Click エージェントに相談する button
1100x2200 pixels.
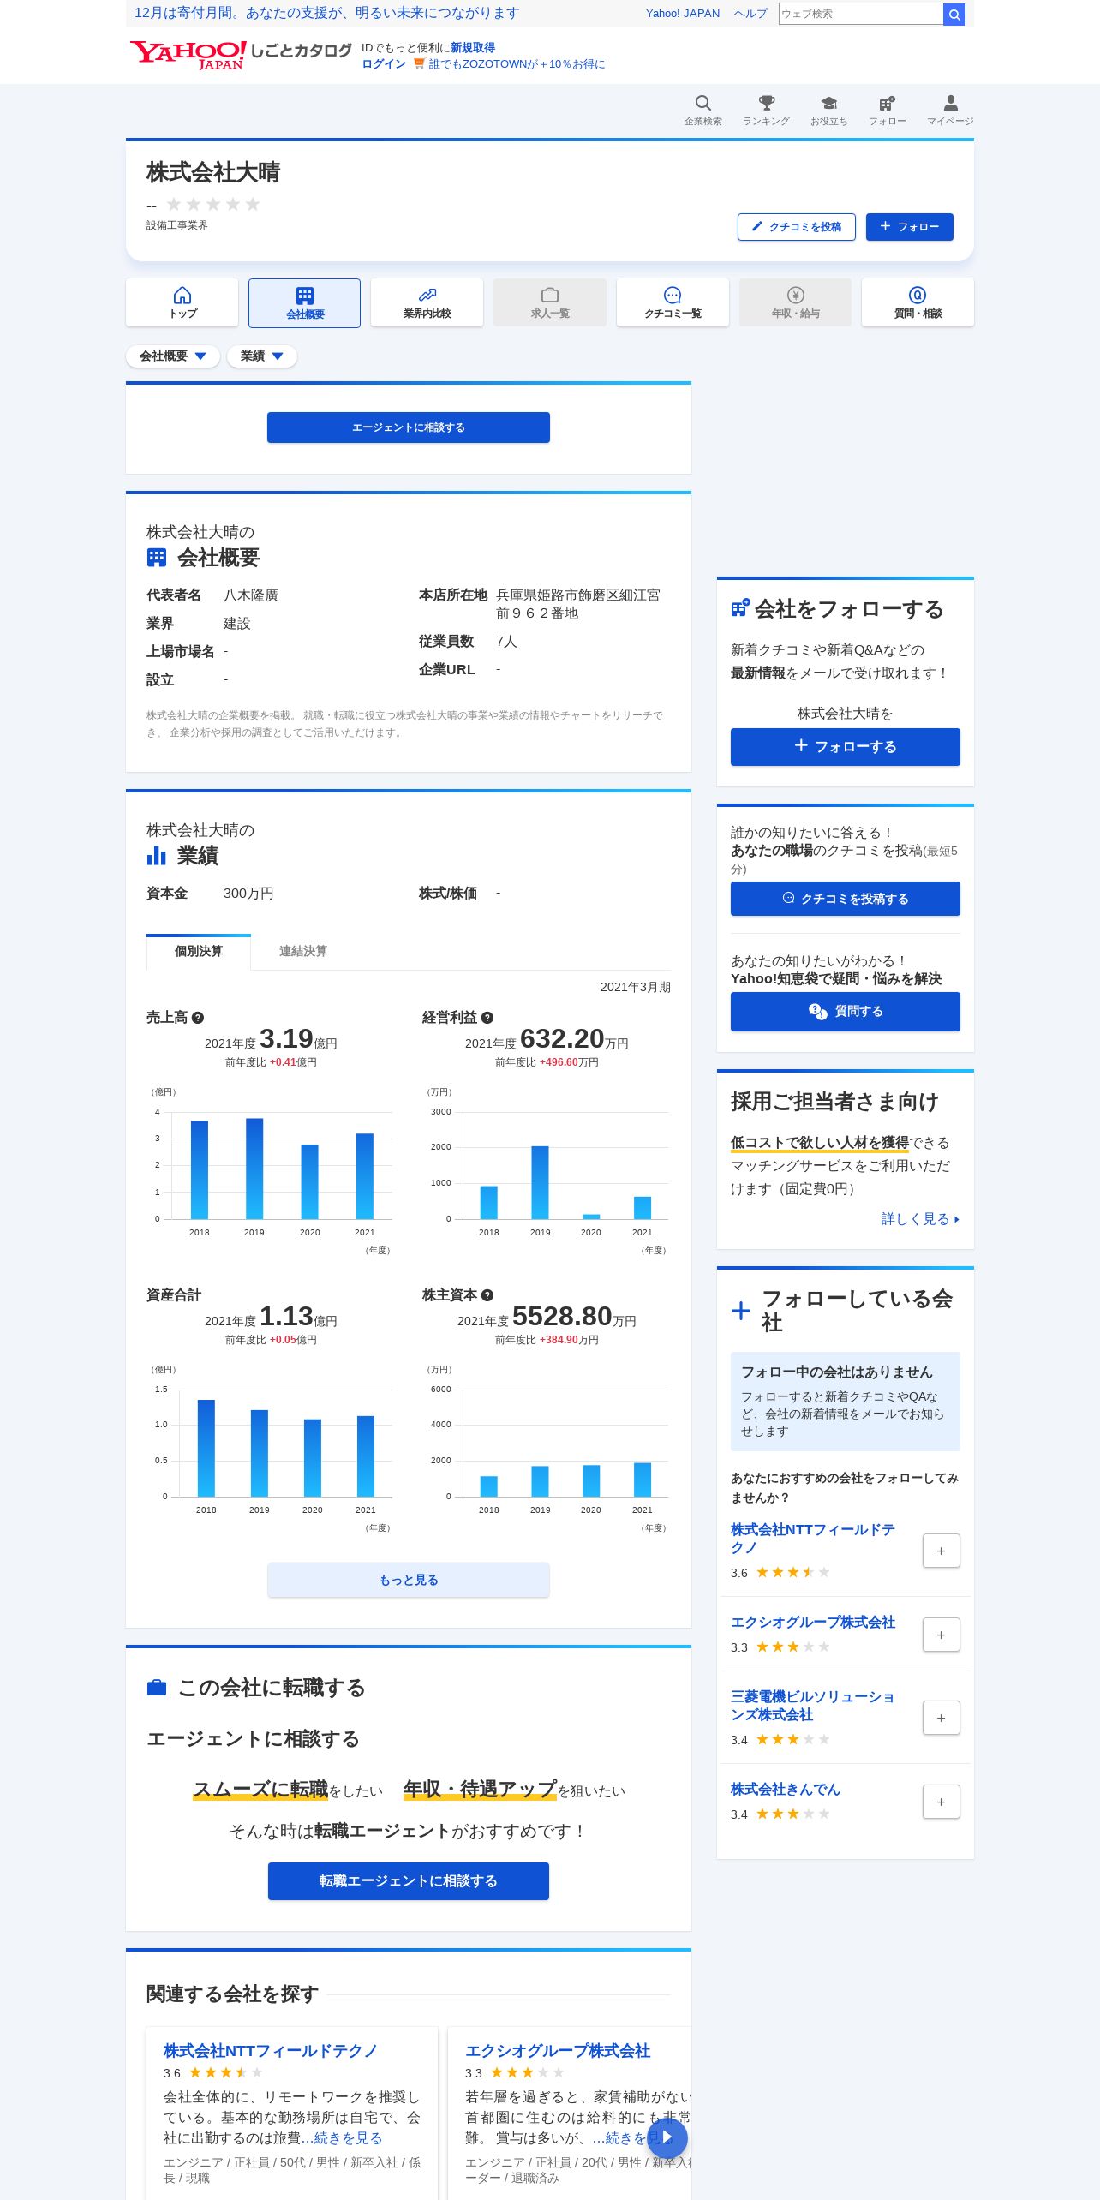click(409, 427)
